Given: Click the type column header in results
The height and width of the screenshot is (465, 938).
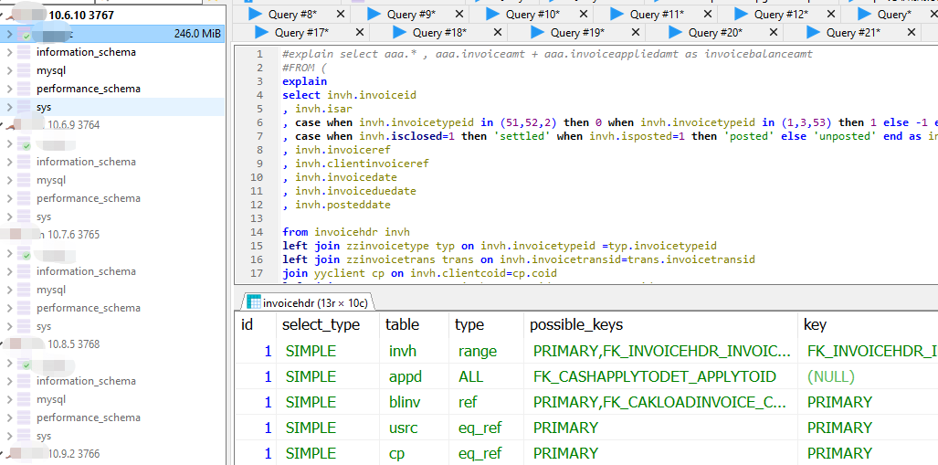Looking at the screenshot, I should (469, 325).
